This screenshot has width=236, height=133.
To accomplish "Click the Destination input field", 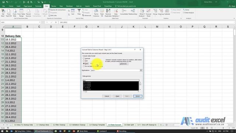I will coord(115,70).
